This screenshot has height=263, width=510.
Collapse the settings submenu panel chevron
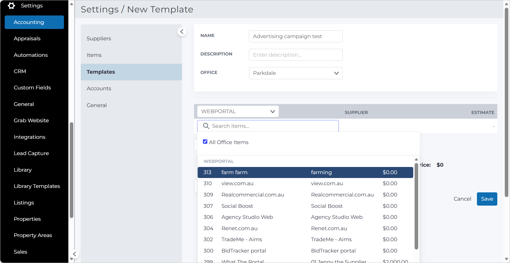182,32
